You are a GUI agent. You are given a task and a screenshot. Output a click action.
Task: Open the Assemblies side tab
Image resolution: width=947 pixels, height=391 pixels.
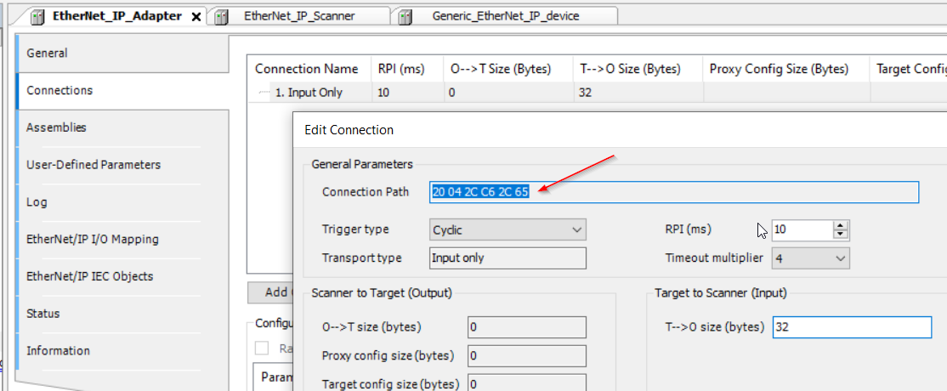(x=122, y=127)
